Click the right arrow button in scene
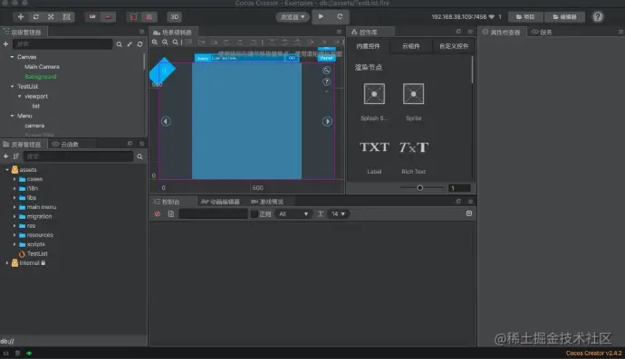The height and width of the screenshot is (359, 625). click(327, 121)
